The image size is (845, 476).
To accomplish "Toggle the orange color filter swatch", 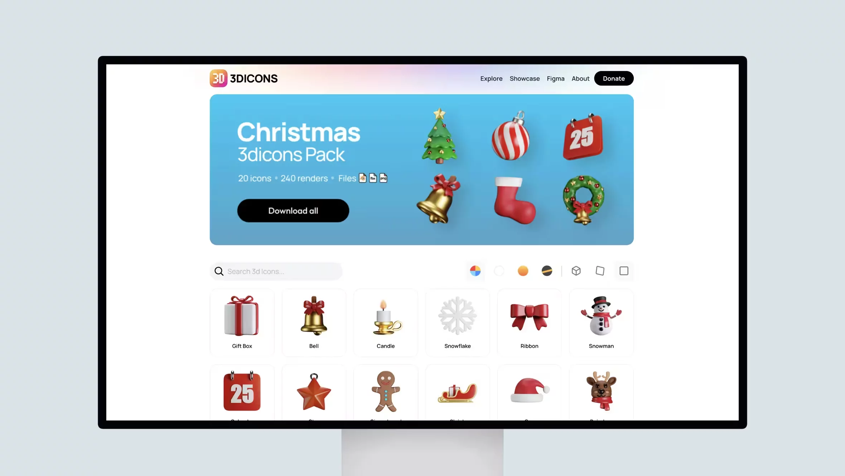I will point(523,271).
